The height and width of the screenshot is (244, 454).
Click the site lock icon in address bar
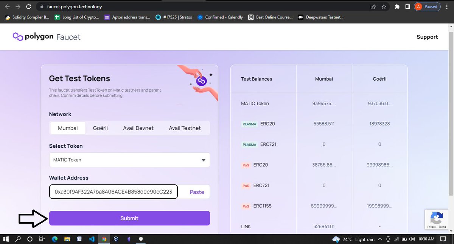(42, 7)
